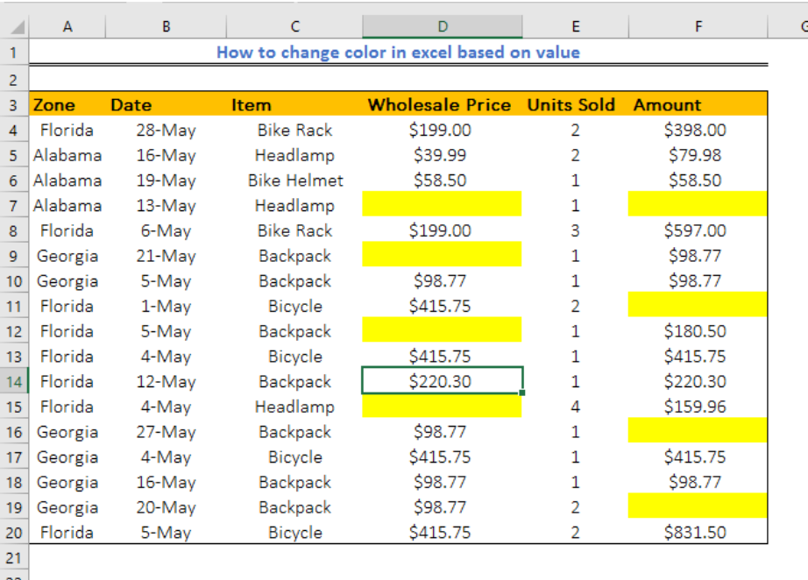Image resolution: width=808 pixels, height=580 pixels.
Task: Click the fill handle of cell D14
Action: pos(522,393)
